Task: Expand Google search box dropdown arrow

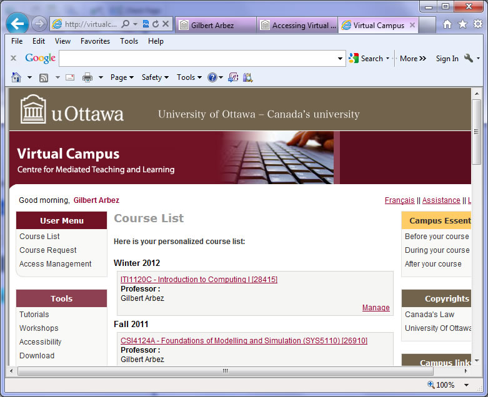Action: (340, 59)
